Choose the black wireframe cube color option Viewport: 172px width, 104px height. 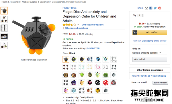[x=98, y=83]
